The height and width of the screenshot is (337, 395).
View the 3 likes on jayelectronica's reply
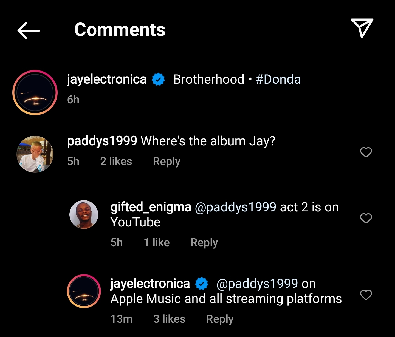tap(169, 319)
